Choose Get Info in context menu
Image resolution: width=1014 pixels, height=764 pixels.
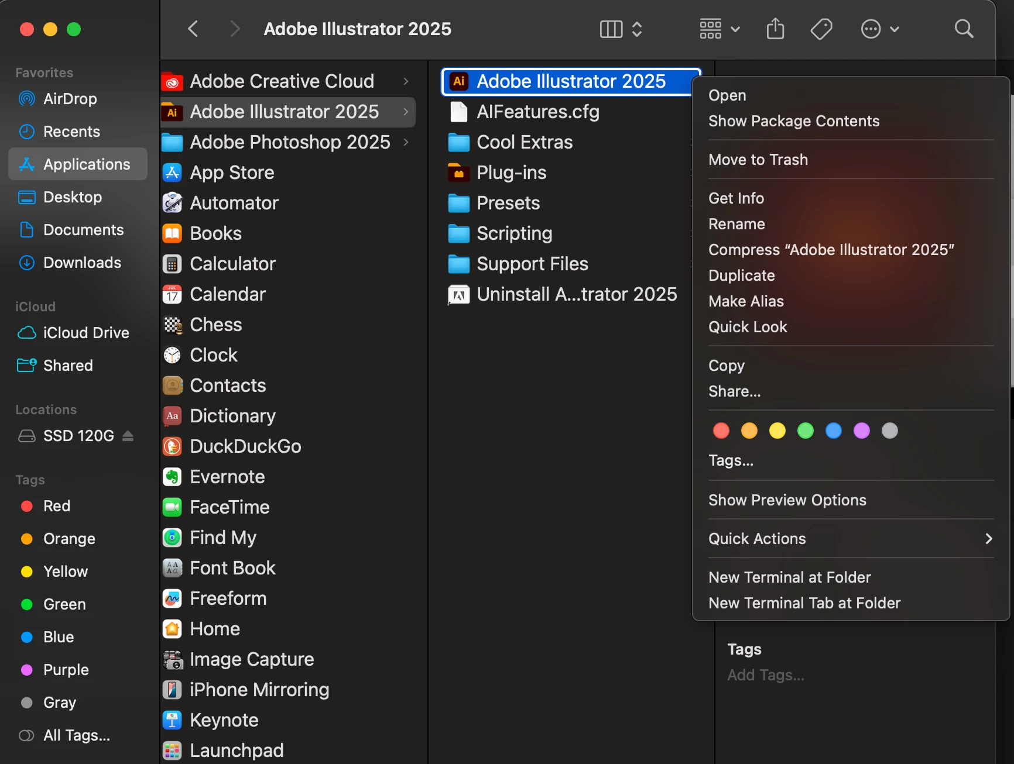(x=851, y=198)
